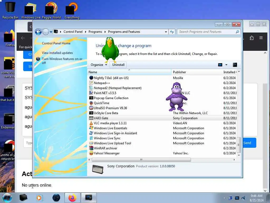270x203 pixels.
Task: Select Programs and Features breadcrumb
Action: [124, 32]
